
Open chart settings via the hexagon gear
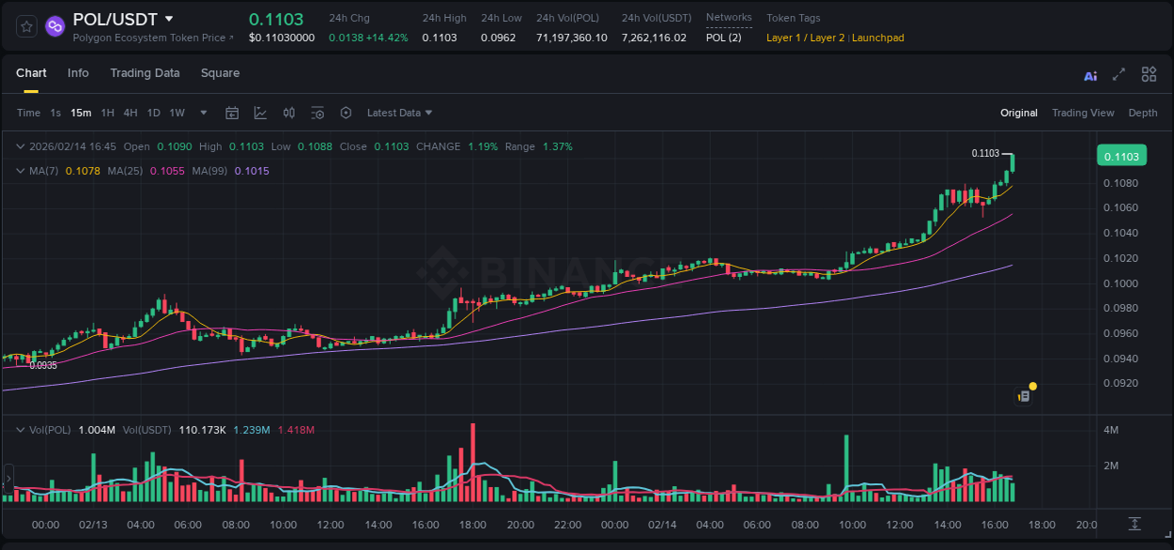pyautogui.click(x=346, y=113)
